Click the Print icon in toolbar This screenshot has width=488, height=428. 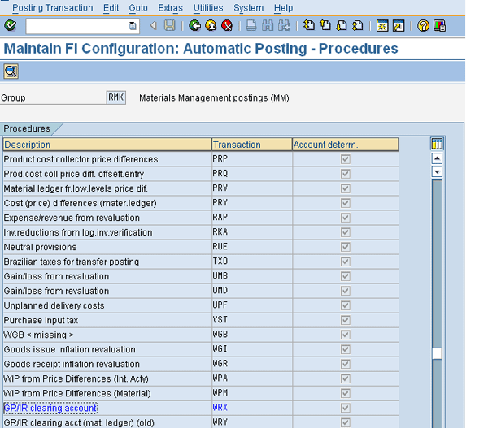point(251,26)
